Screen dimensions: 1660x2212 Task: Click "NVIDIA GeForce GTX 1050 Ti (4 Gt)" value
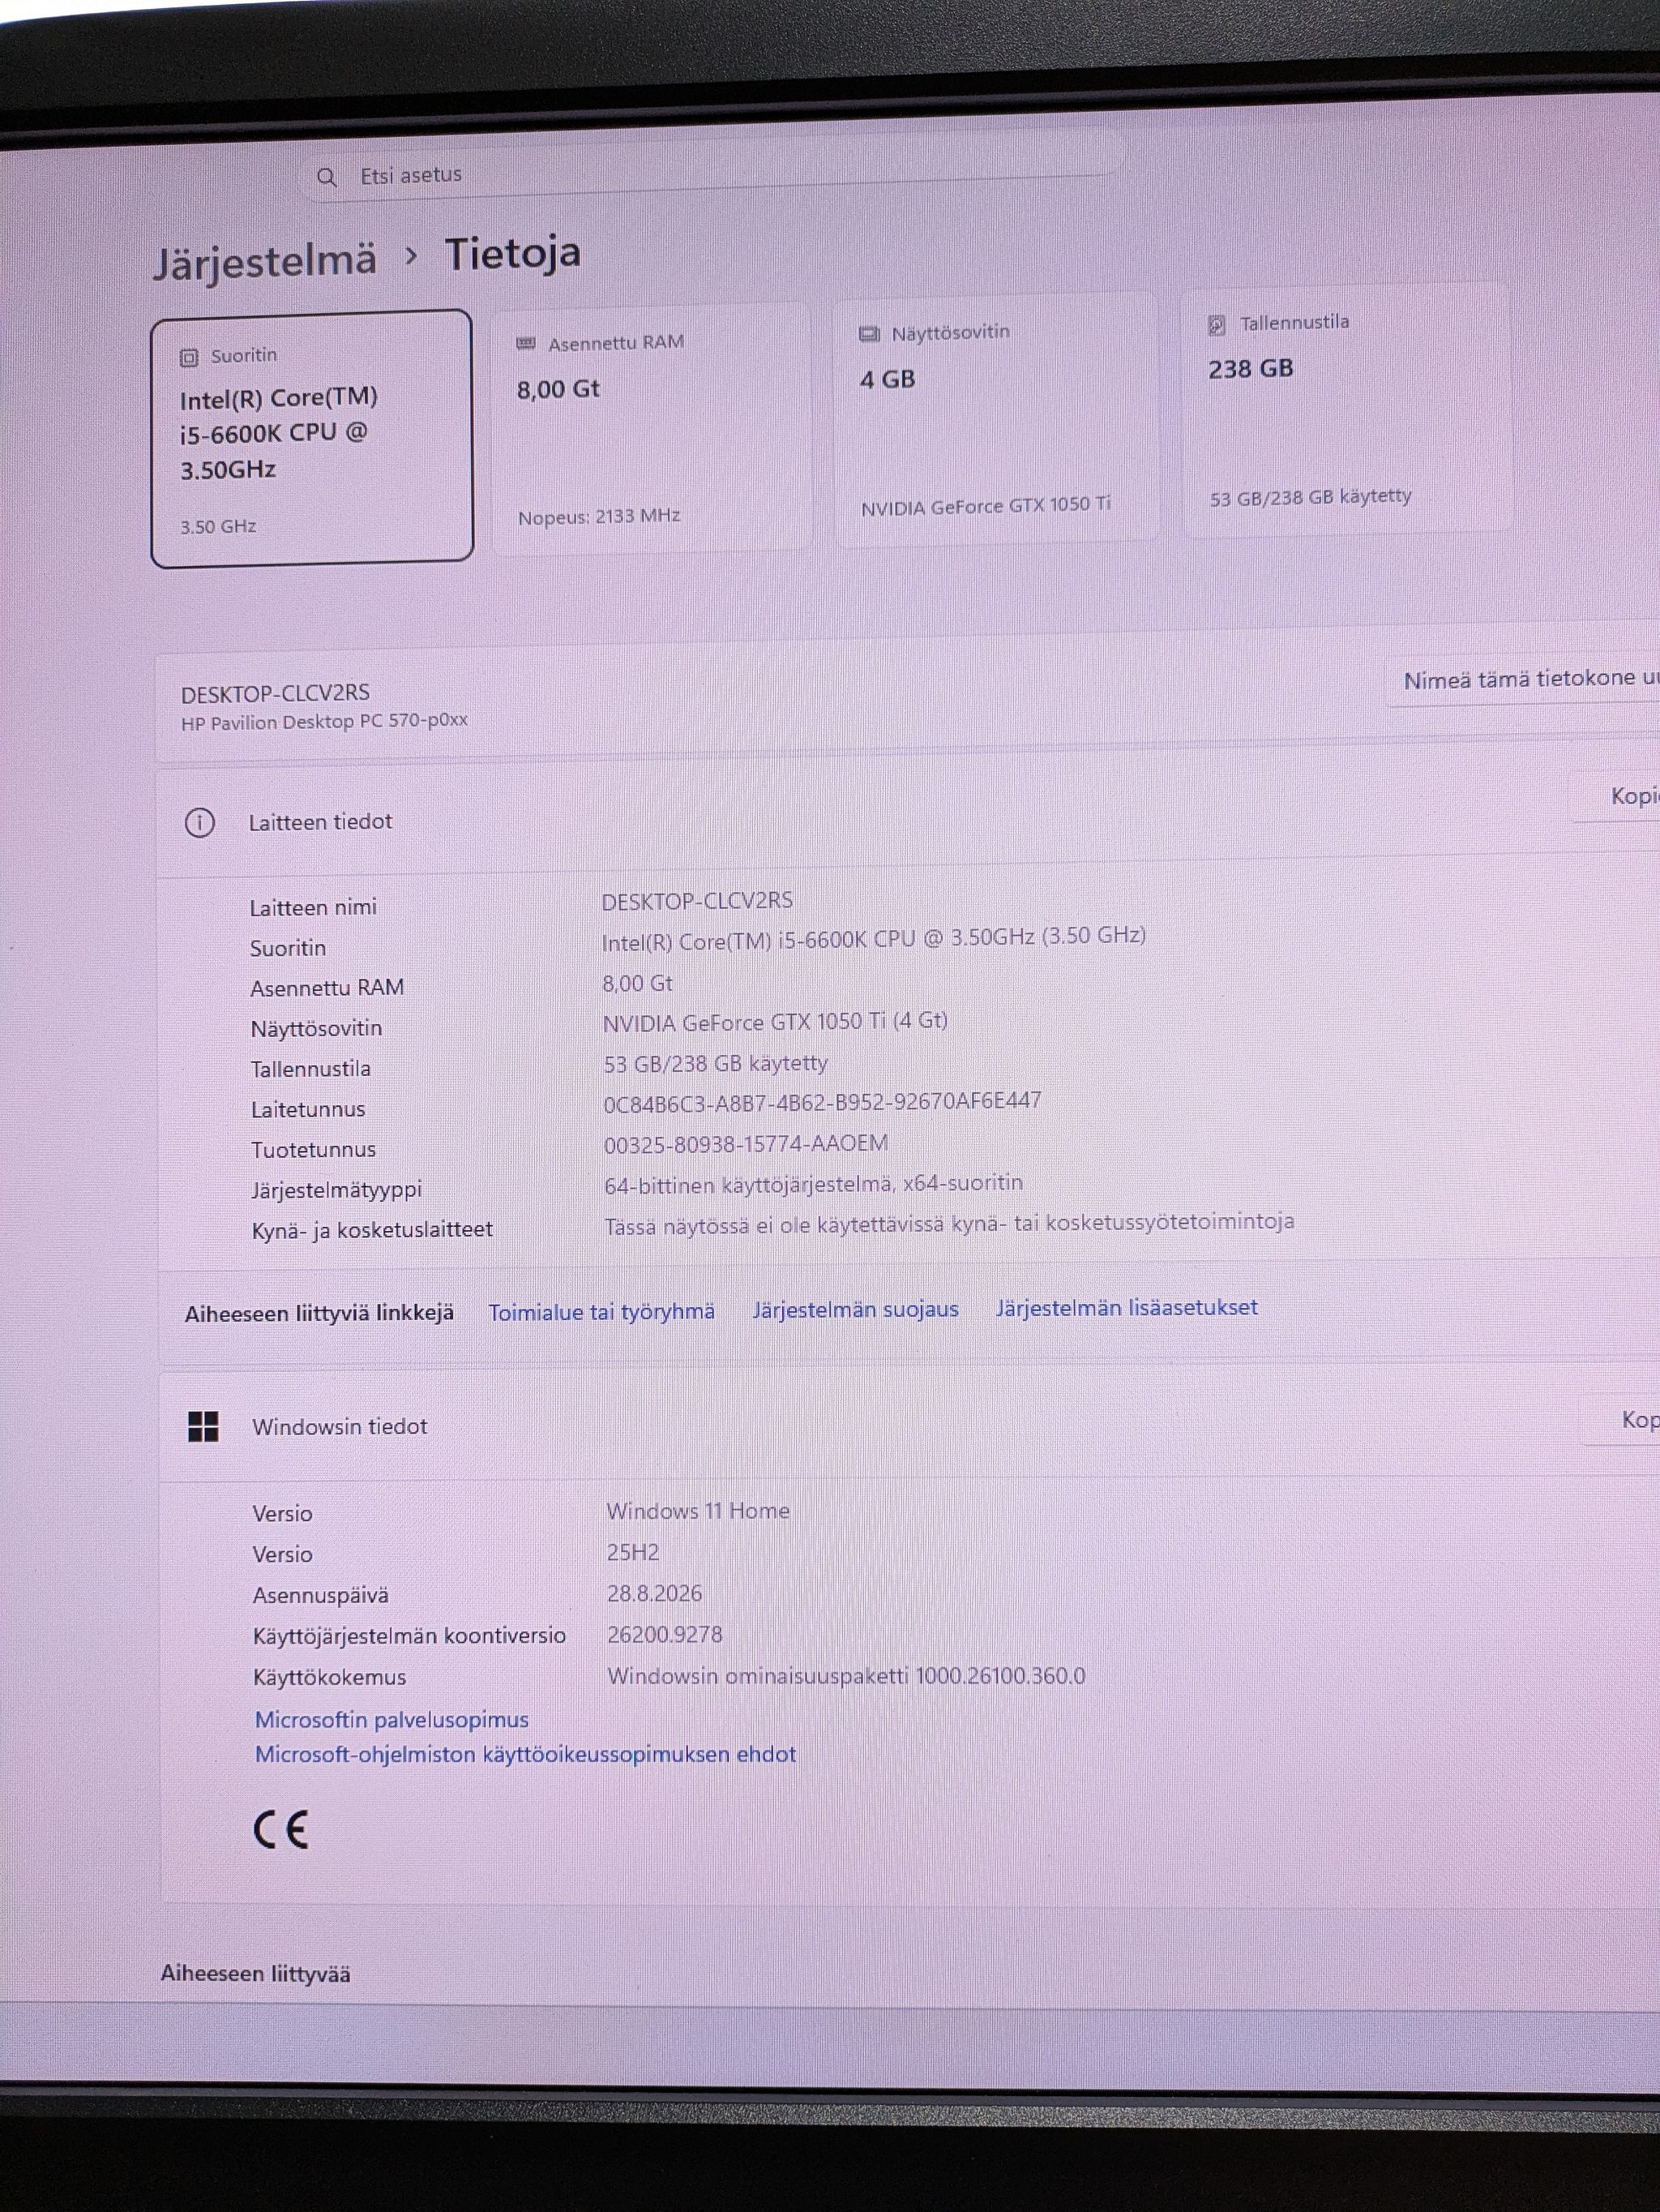point(776,1022)
